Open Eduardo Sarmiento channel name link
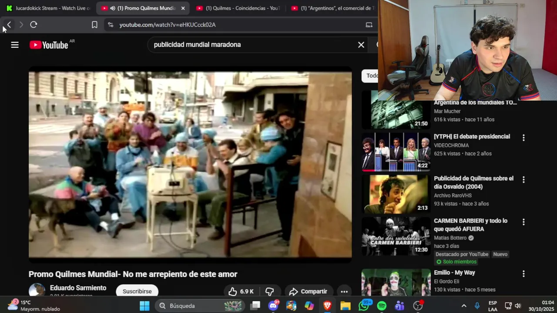Viewport: 557px width, 313px height. point(78,288)
